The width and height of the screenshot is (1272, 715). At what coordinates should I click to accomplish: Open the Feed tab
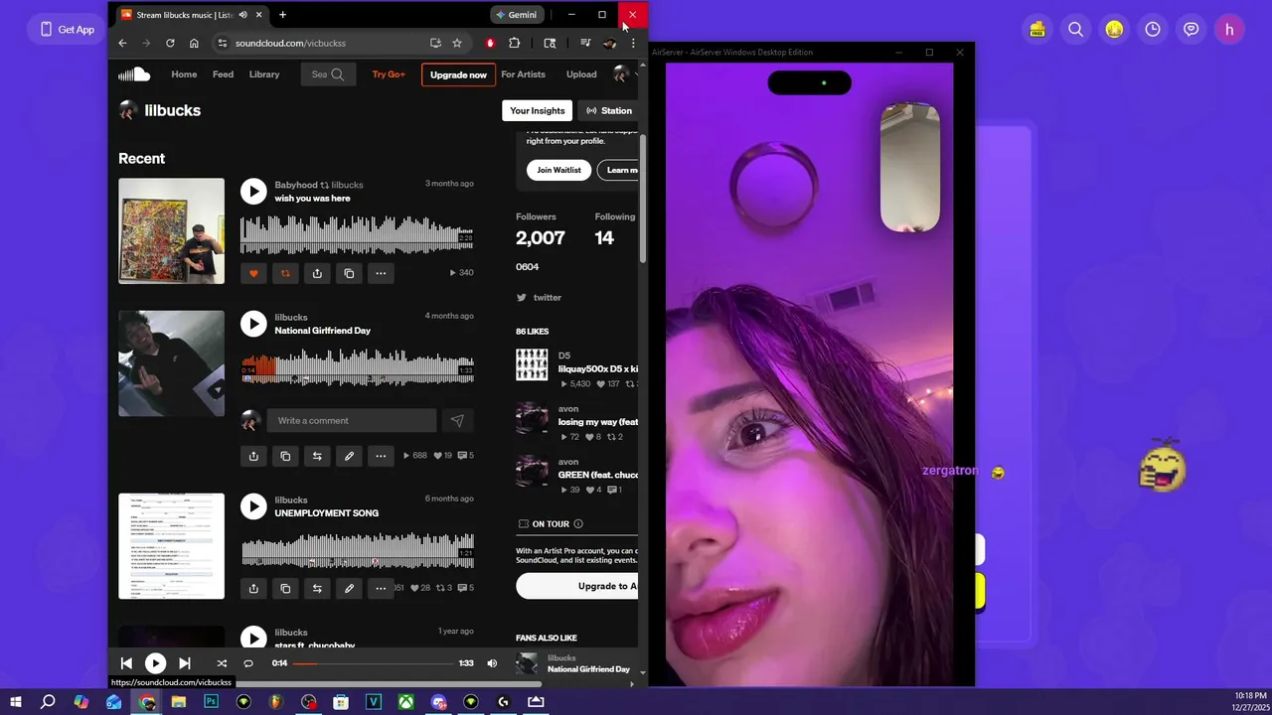(223, 74)
